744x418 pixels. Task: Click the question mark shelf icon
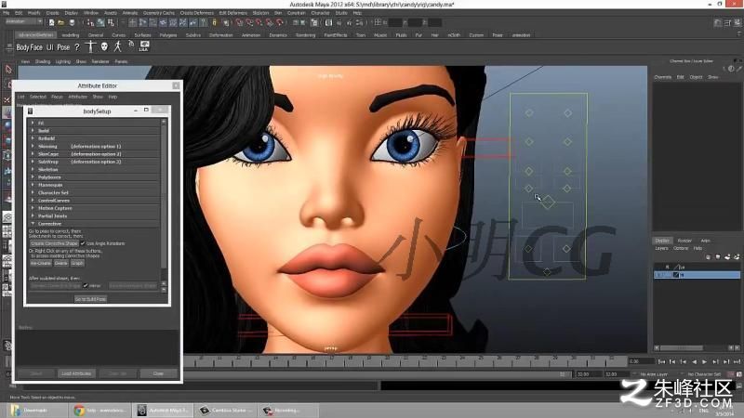point(77,47)
